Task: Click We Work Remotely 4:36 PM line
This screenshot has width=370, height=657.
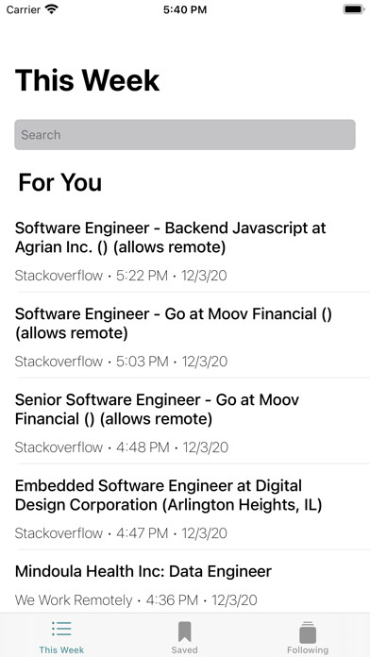Action: pos(136,600)
